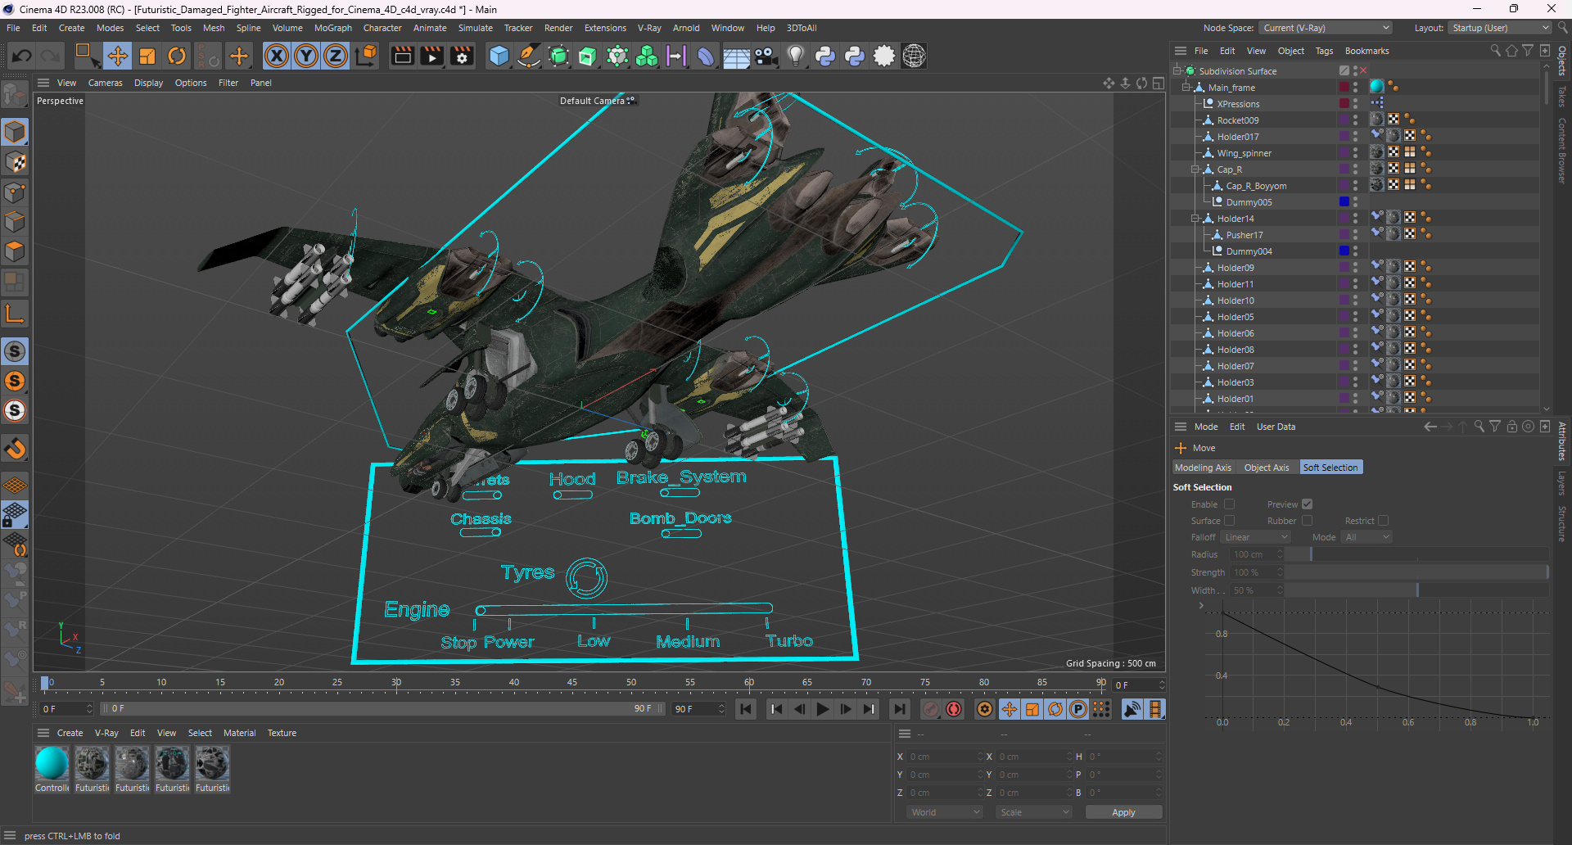The height and width of the screenshot is (845, 1572).
Task: Click the first Python icon in toolbar
Action: tap(825, 56)
